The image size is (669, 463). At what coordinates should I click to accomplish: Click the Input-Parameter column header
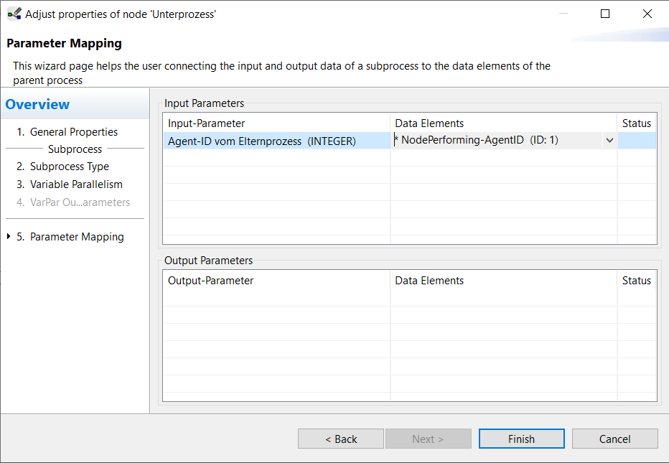[206, 123]
